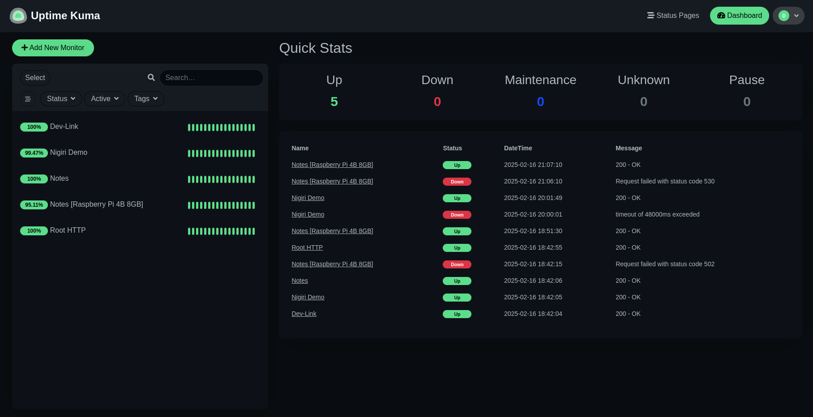Open the Active filter dropdown
813x417 pixels.
coord(105,99)
